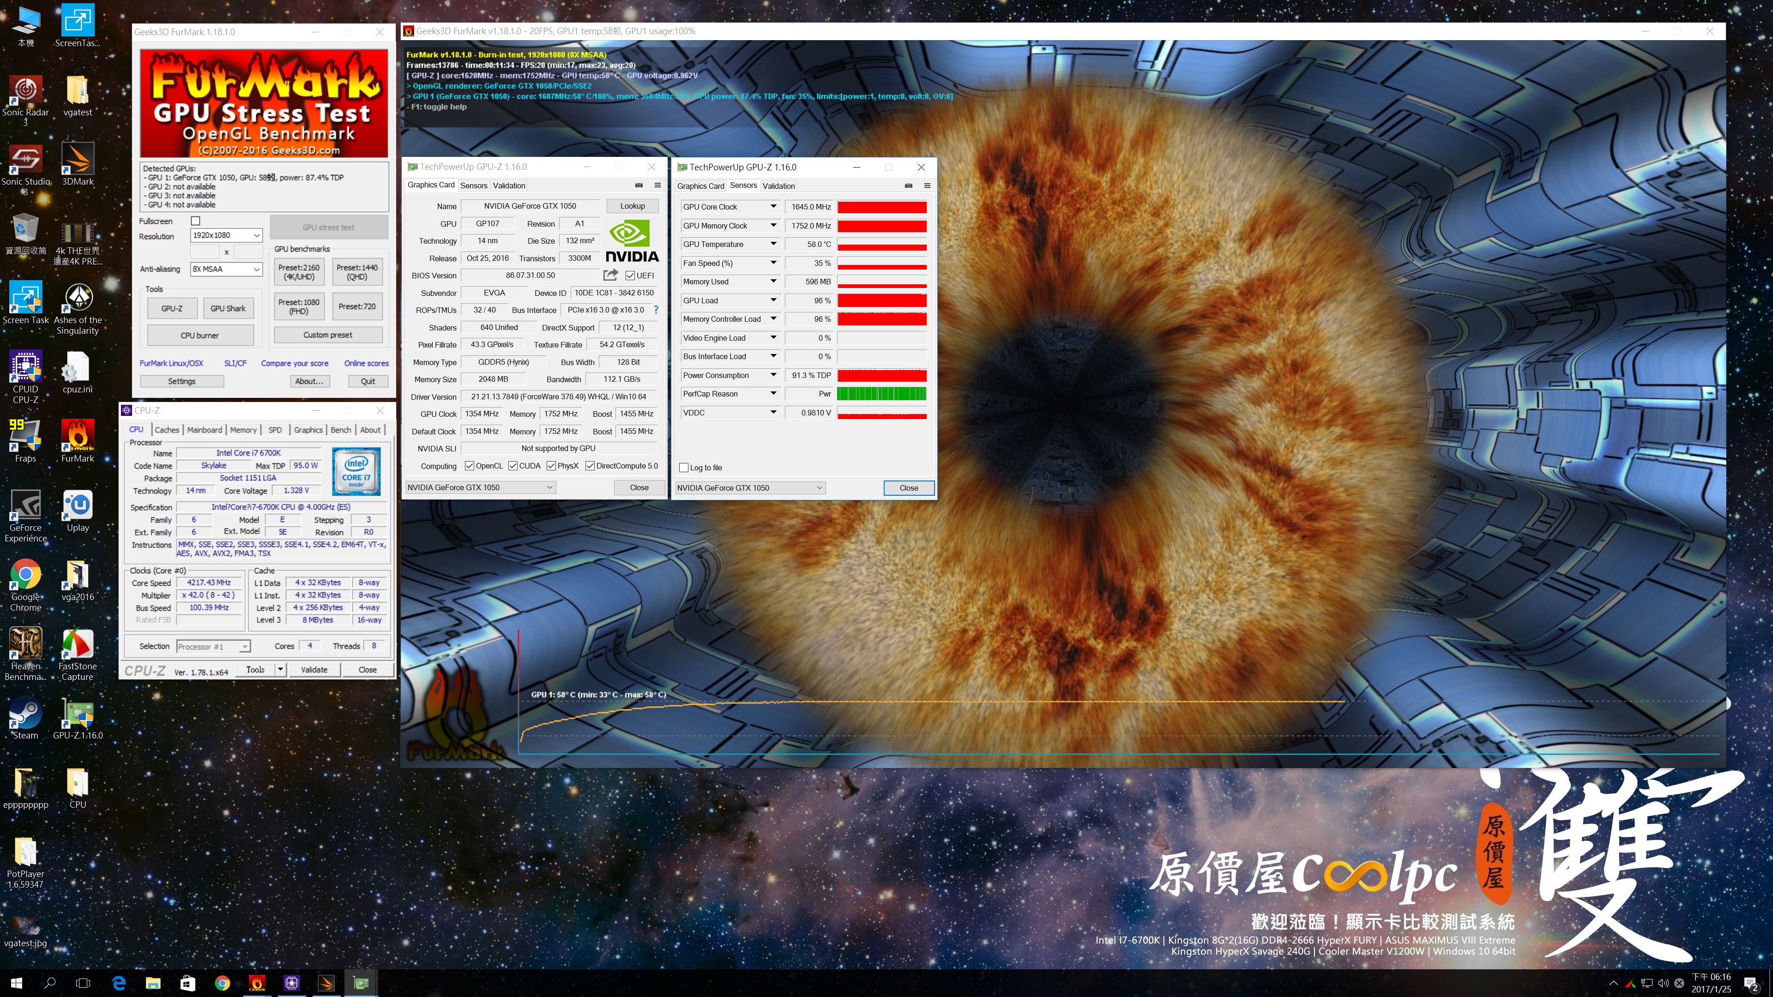Expand the Fan Speed (%) sensor dropdown
The width and height of the screenshot is (1773, 997).
[773, 263]
